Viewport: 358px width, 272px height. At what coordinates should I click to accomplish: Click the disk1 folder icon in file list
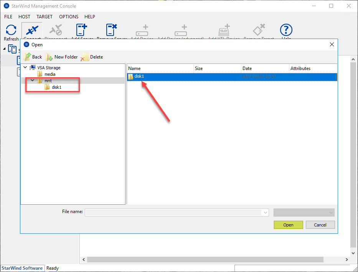pos(130,77)
